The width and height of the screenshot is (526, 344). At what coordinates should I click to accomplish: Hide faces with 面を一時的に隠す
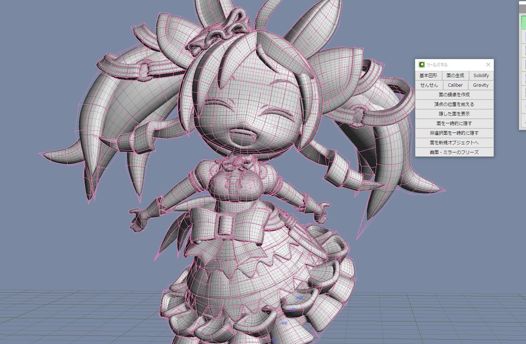click(x=454, y=123)
